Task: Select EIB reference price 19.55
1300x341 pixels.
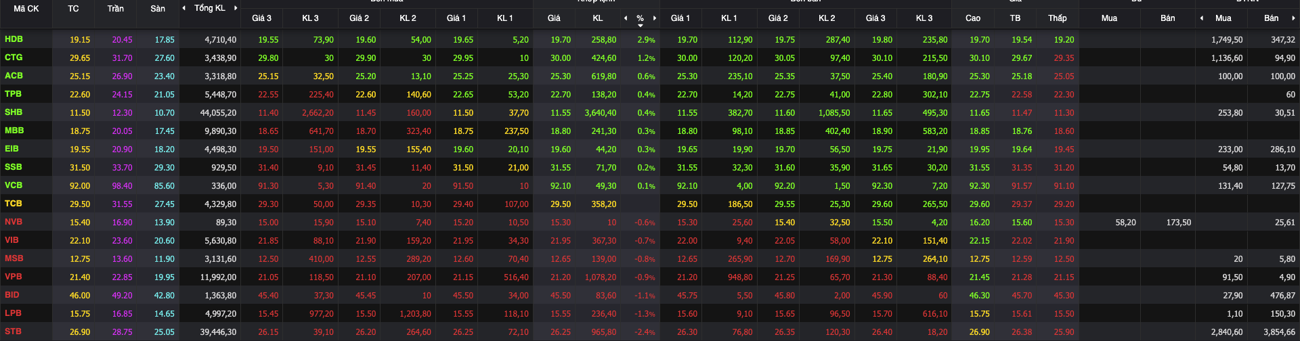Action: (x=80, y=150)
